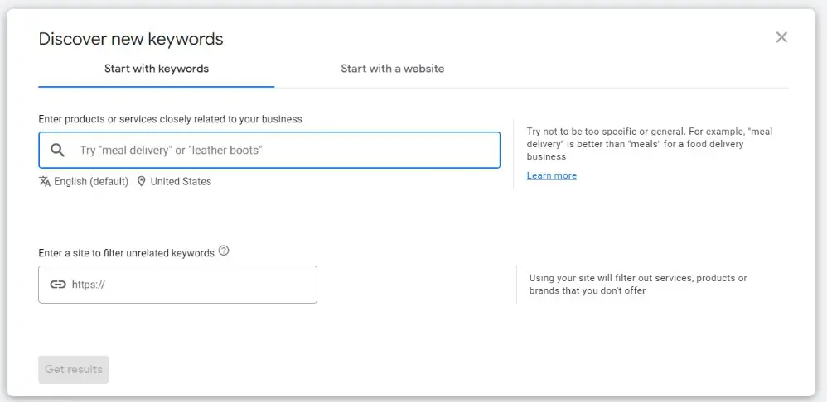Click the translate language icon
Image resolution: width=827 pixels, height=402 pixels.
(x=45, y=181)
